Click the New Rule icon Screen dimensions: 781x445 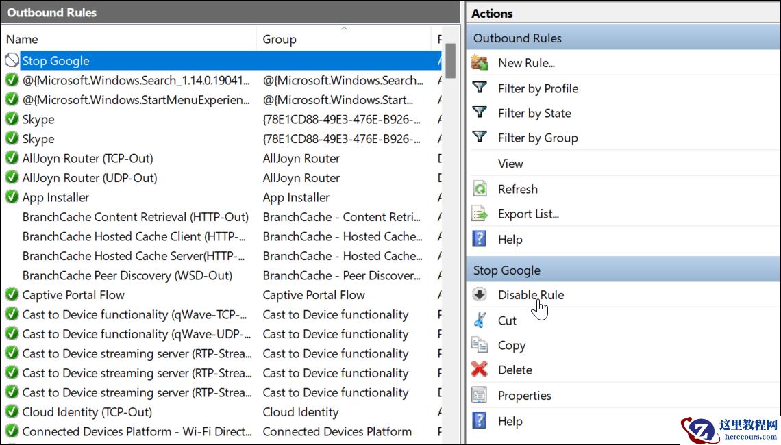[x=480, y=63]
